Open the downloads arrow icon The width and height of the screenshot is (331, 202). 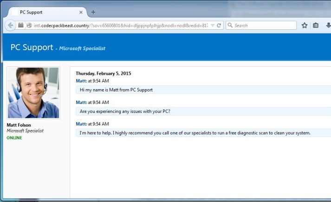[x=328, y=26]
